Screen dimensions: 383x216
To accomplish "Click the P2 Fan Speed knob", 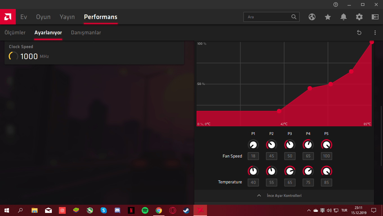I will click(271, 145).
